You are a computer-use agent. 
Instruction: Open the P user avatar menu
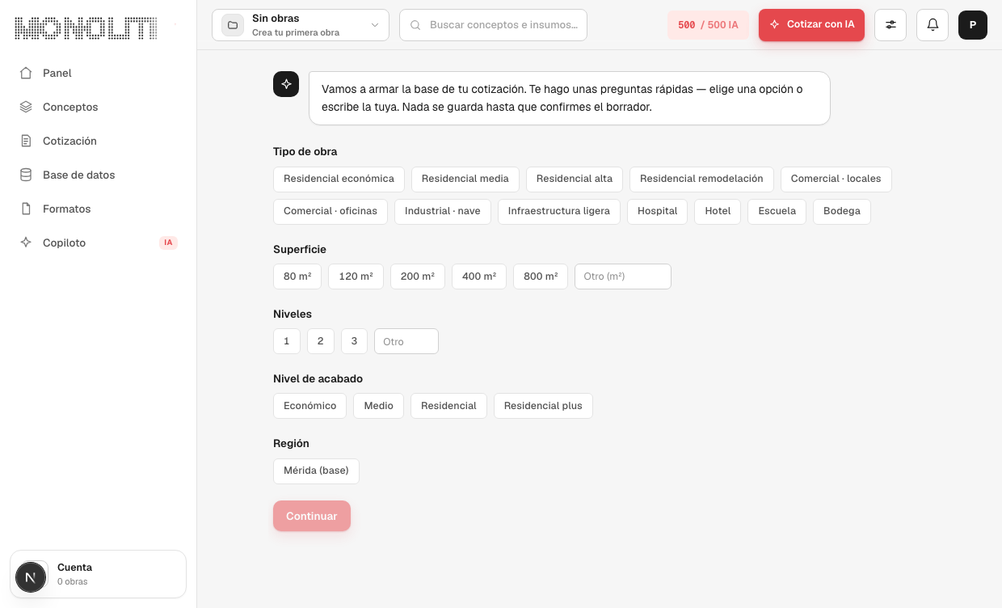(x=973, y=25)
